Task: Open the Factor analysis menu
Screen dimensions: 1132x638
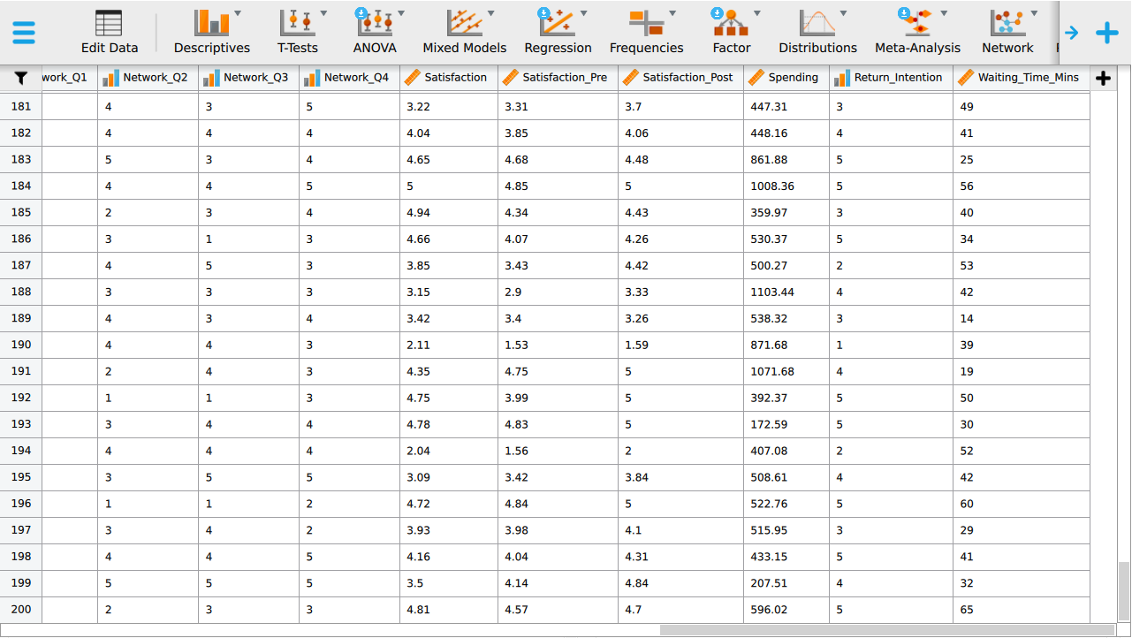Action: coord(732,33)
